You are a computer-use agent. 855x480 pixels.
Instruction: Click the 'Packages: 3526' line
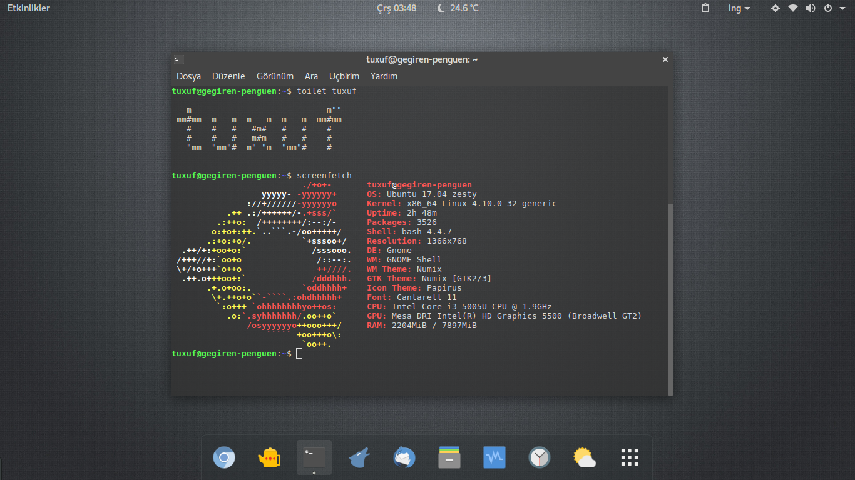tap(402, 222)
